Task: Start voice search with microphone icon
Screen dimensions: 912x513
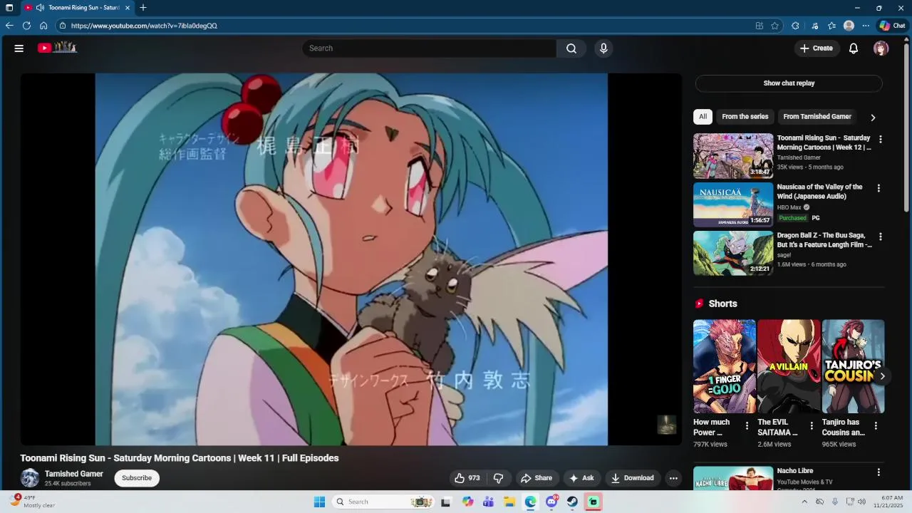Action: 603,48
